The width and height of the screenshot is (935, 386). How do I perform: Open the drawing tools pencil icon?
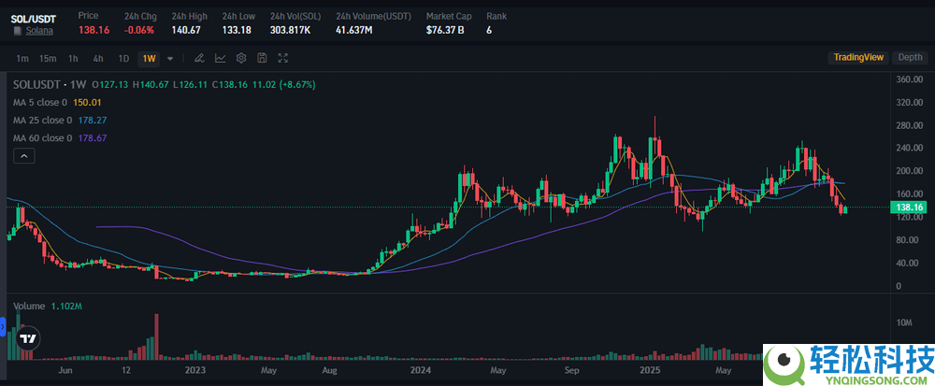(x=199, y=58)
